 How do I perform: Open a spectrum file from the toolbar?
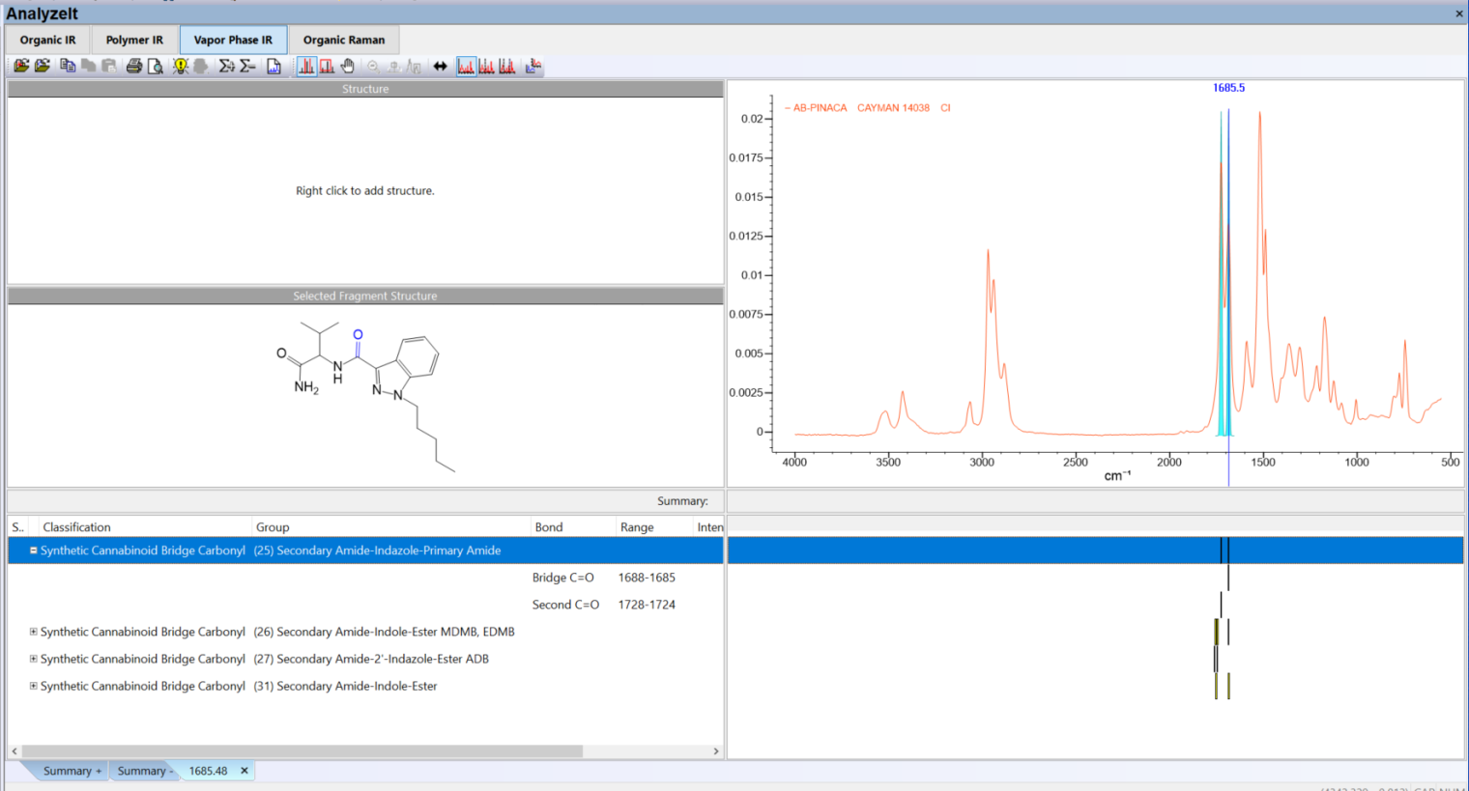pyautogui.click(x=20, y=66)
